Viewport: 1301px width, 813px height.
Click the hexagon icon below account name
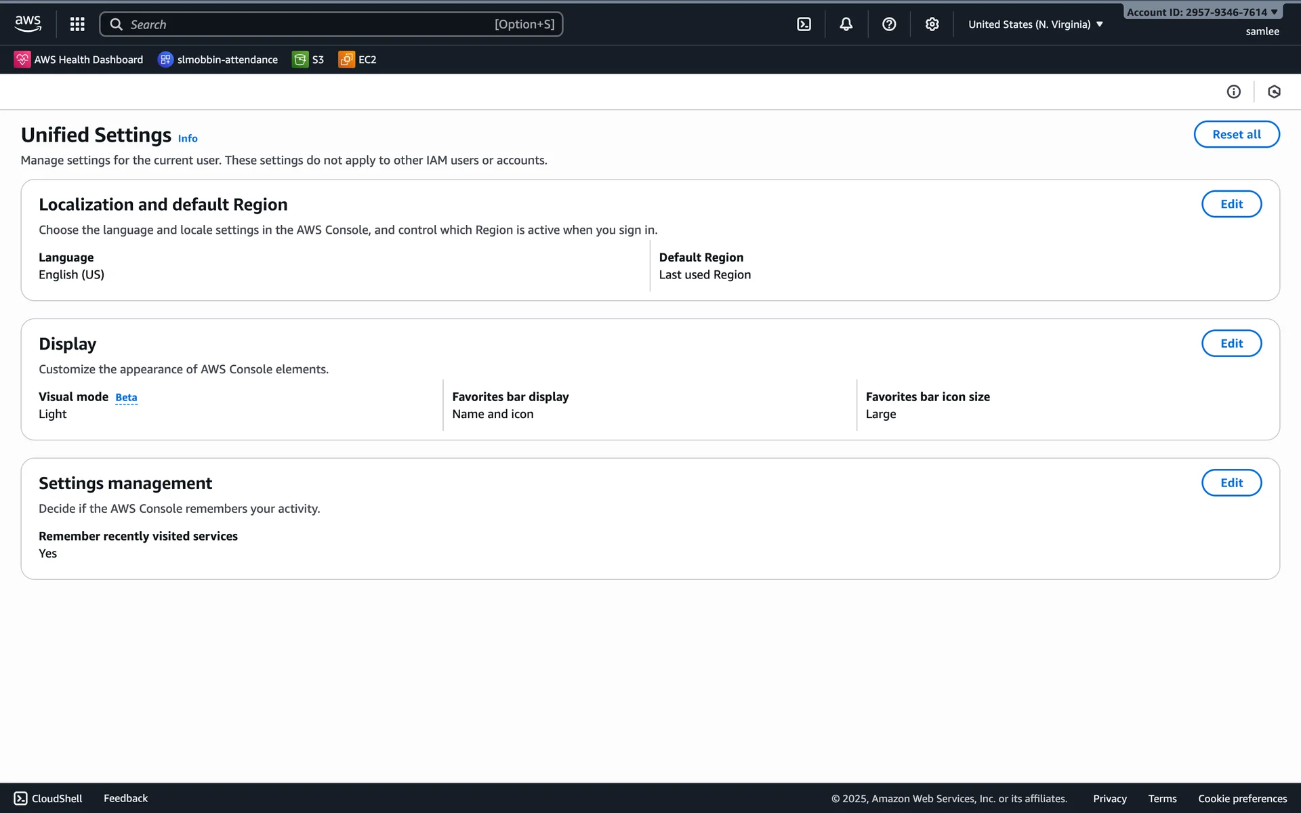1274,91
